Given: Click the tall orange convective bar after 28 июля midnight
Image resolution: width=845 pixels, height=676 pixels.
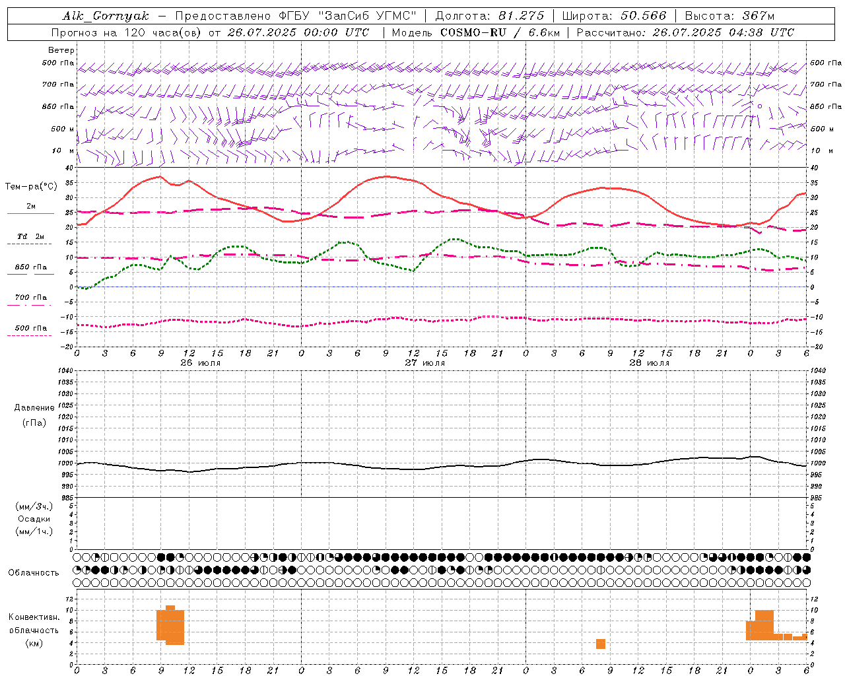Looking at the screenshot, I should 764,625.
